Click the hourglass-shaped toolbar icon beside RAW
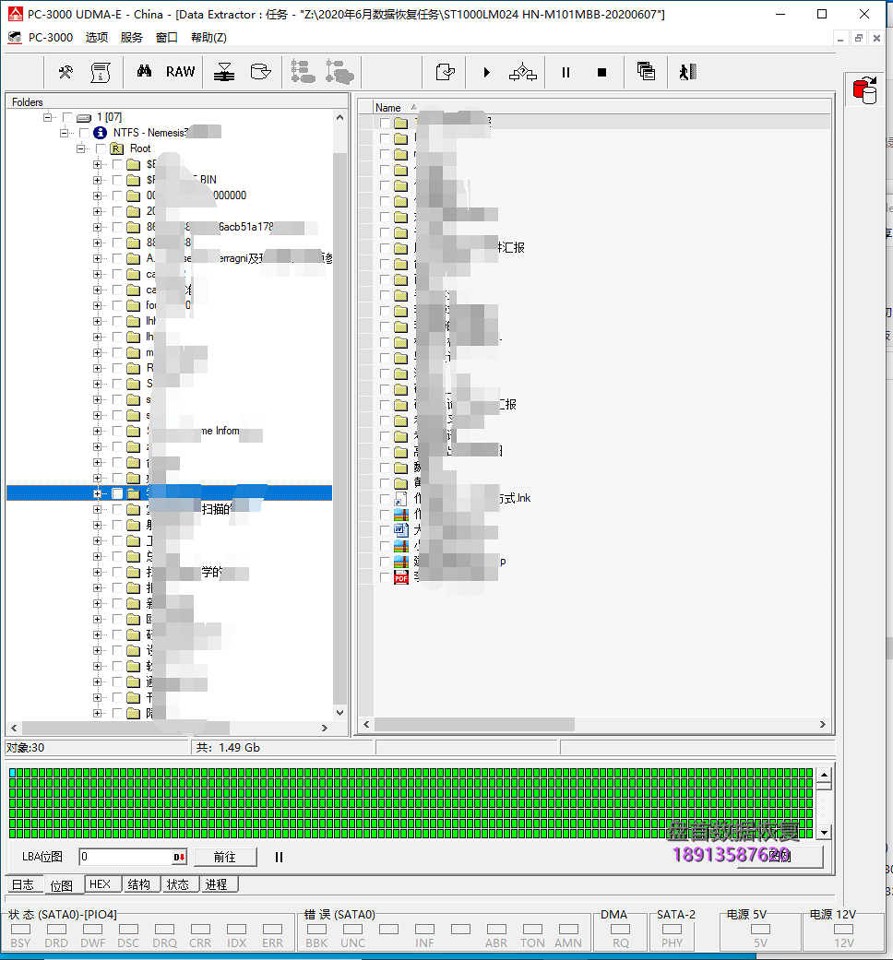This screenshot has height=960, width=893. [x=224, y=72]
